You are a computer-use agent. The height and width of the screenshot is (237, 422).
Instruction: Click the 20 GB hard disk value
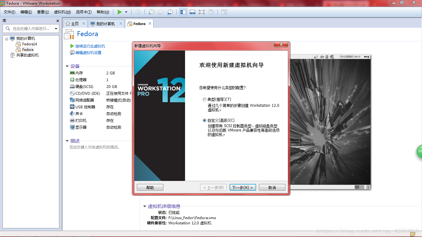coord(112,87)
